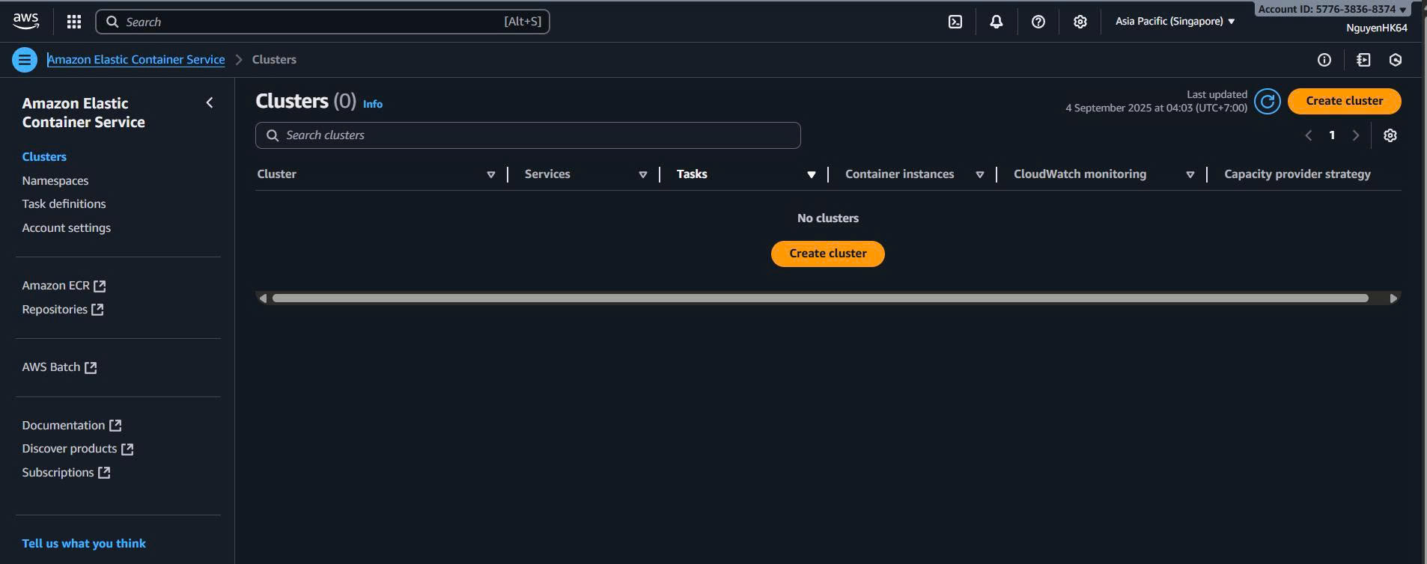This screenshot has height=564, width=1427.
Task: Sort by the Cluster column arrow
Action: point(491,174)
